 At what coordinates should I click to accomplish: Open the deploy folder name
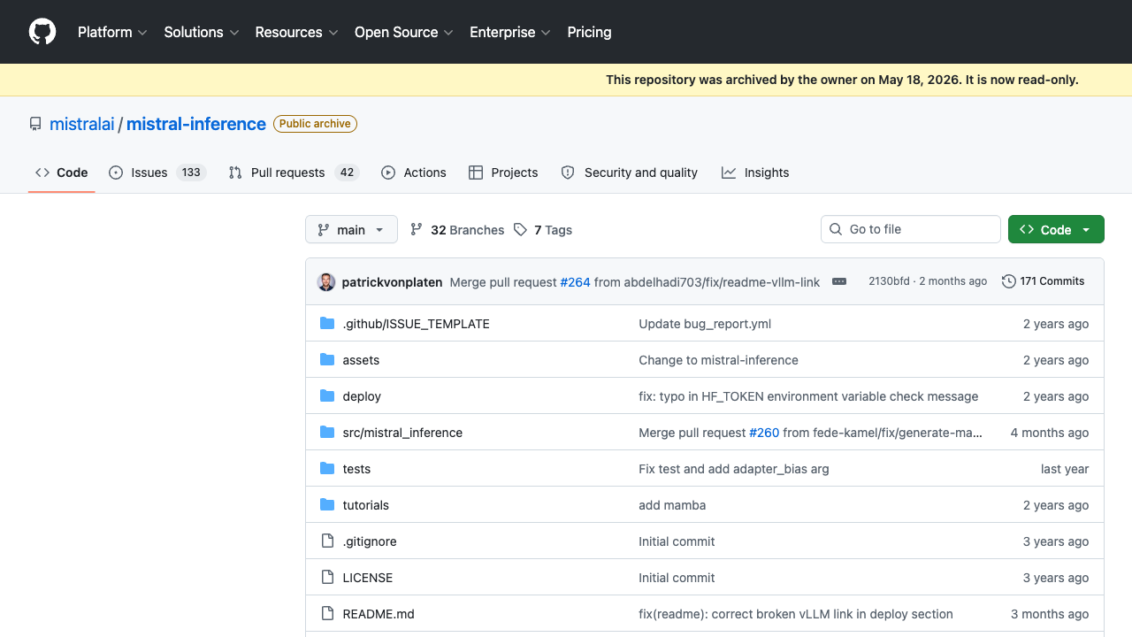coord(362,396)
